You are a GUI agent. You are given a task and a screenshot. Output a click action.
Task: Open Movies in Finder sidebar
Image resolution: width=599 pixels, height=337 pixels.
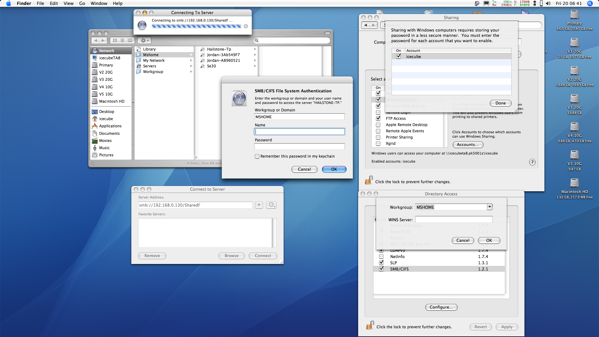(x=111, y=141)
